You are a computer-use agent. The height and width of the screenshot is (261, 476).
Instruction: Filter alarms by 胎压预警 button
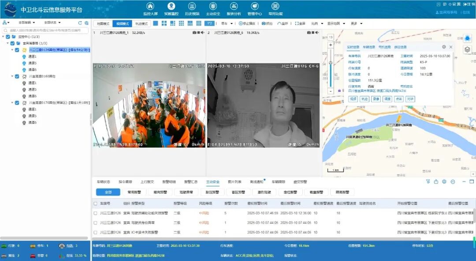(212, 192)
